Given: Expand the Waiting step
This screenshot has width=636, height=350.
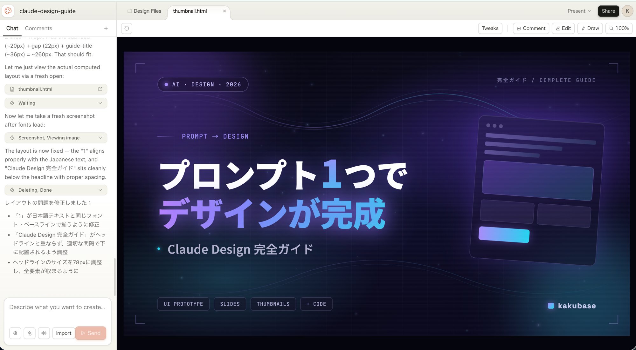Looking at the screenshot, I should 100,103.
